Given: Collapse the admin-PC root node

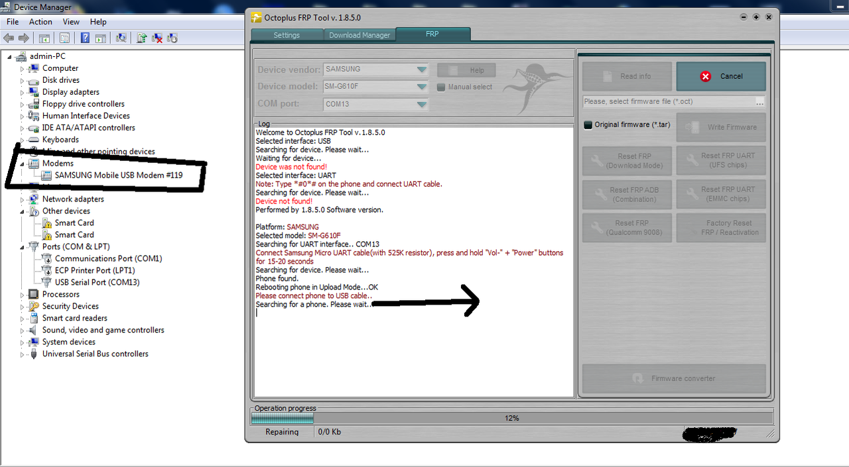Looking at the screenshot, I should (9, 56).
